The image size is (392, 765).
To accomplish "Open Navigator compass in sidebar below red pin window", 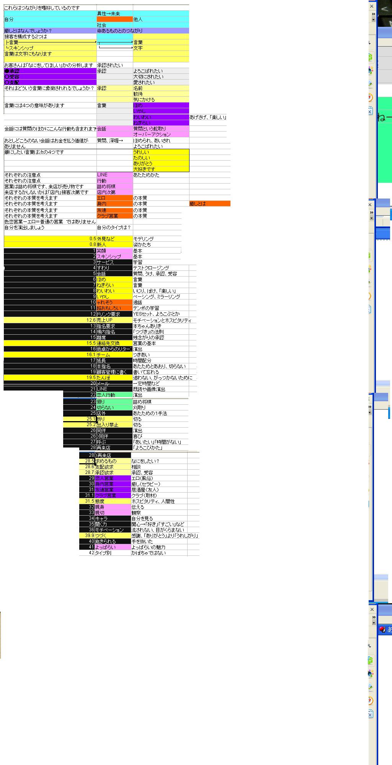I will (x=370, y=700).
